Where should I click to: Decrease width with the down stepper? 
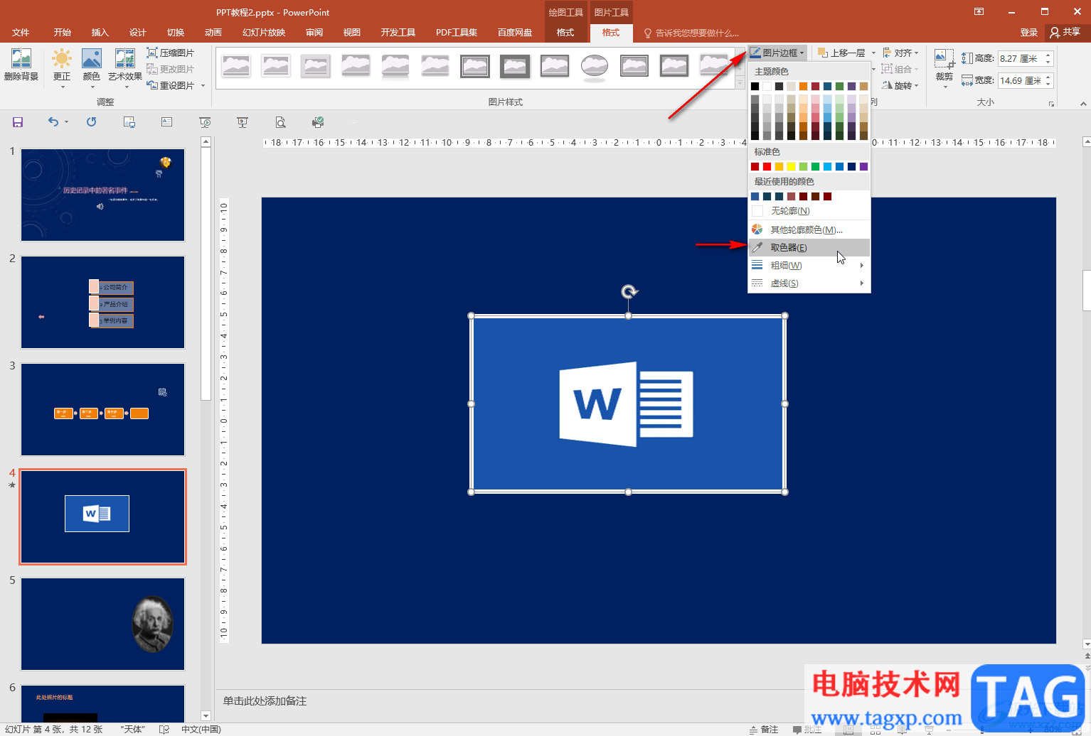tap(1048, 85)
